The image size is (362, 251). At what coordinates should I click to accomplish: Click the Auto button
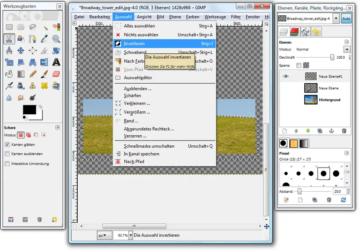pyautogui.click(x=346, y=18)
